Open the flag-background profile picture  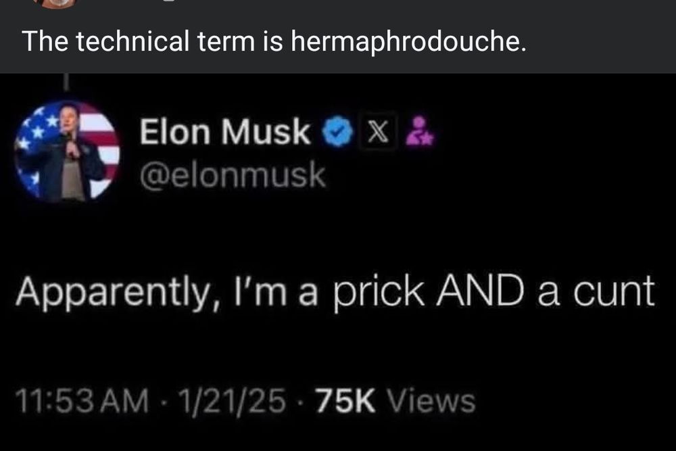point(67,152)
